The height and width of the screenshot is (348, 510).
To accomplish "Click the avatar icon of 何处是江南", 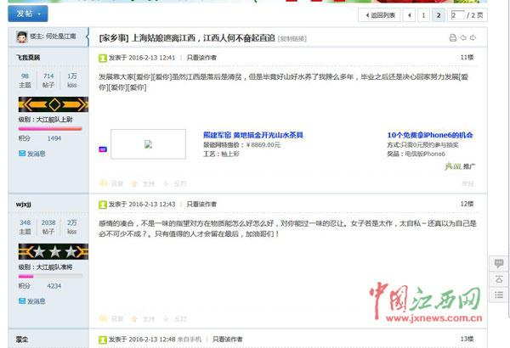I will click(21, 37).
